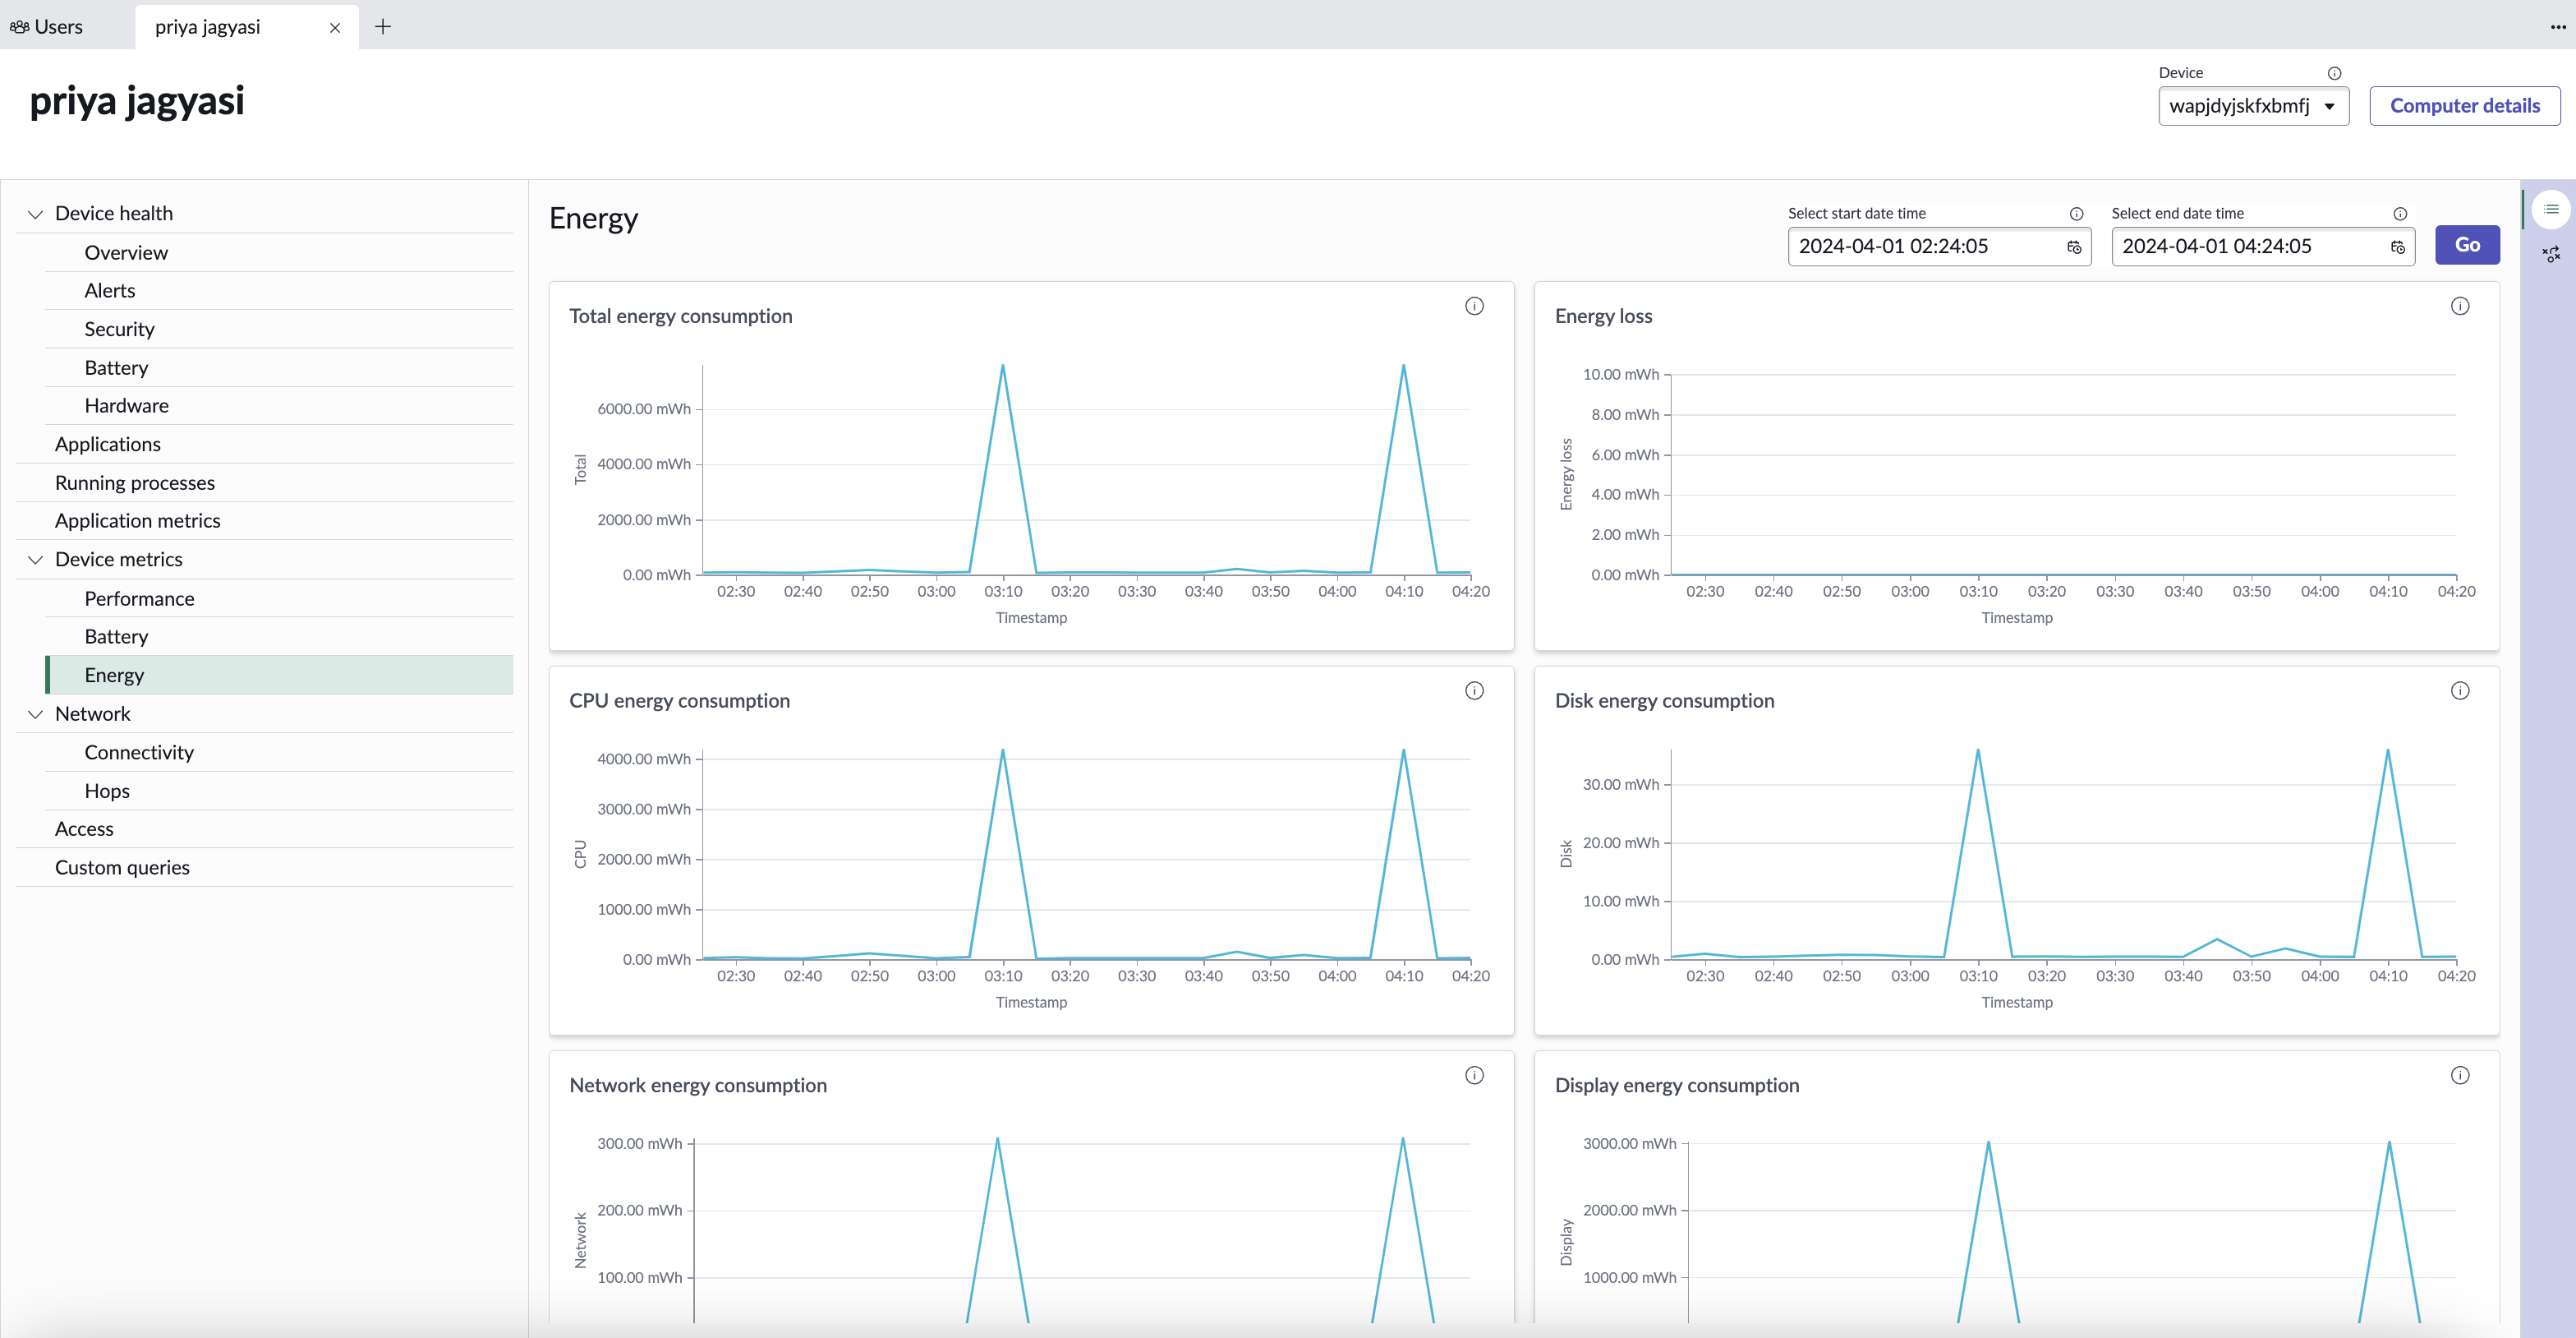Image resolution: width=2576 pixels, height=1338 pixels.
Task: Open calendar picker for start date time
Action: point(2074,247)
